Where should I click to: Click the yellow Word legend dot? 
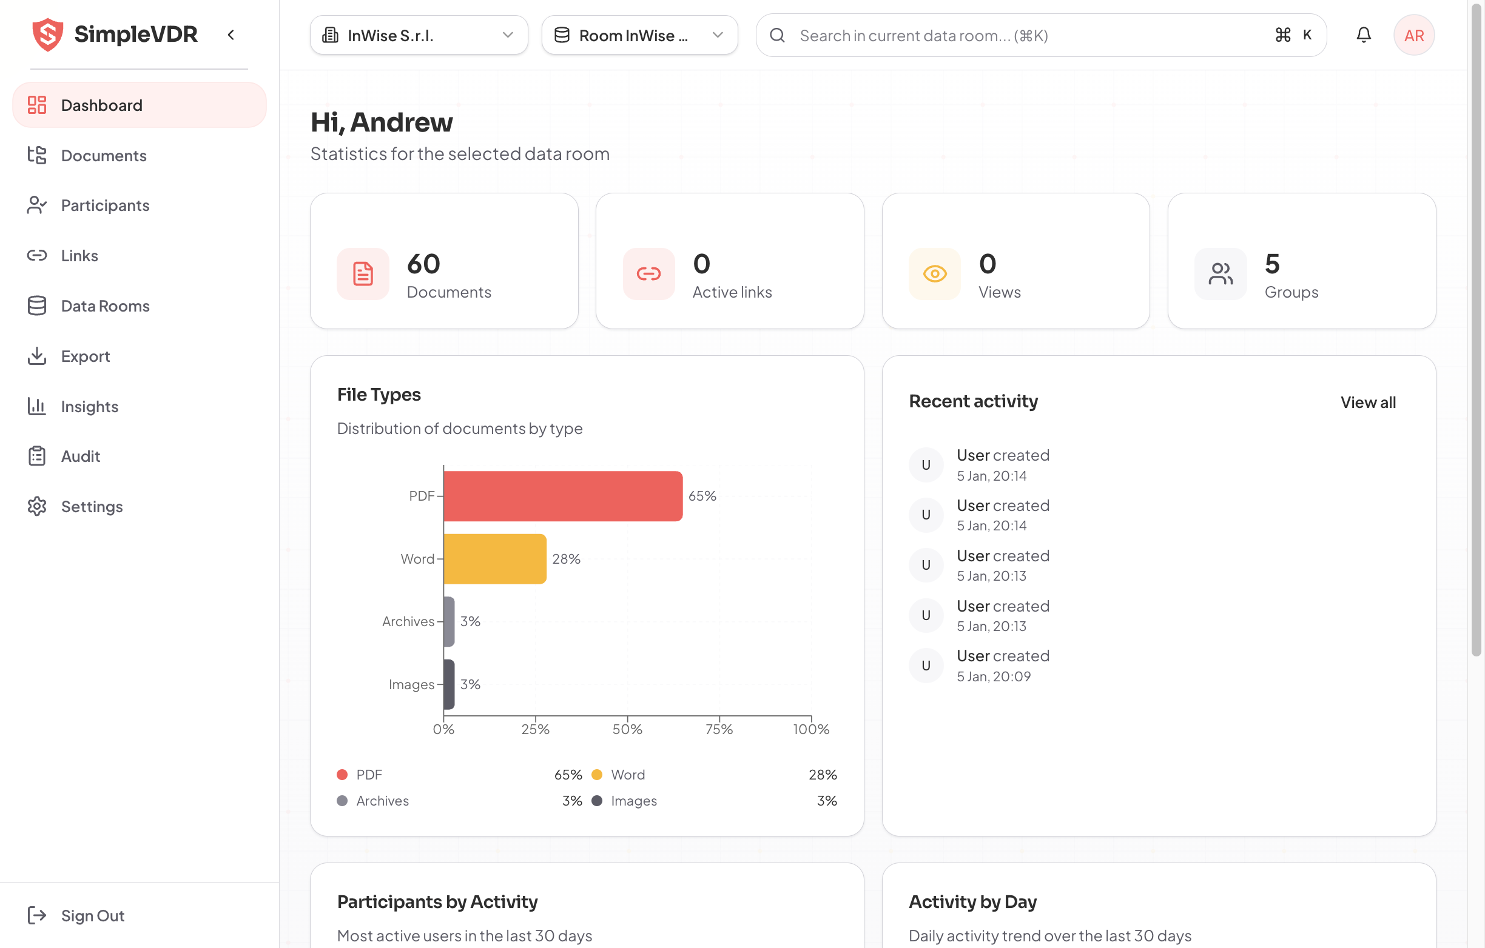tap(596, 774)
